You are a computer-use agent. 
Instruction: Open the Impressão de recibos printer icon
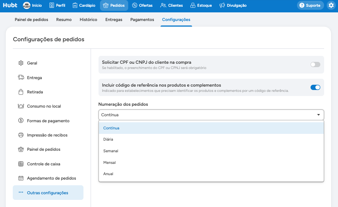(x=21, y=135)
